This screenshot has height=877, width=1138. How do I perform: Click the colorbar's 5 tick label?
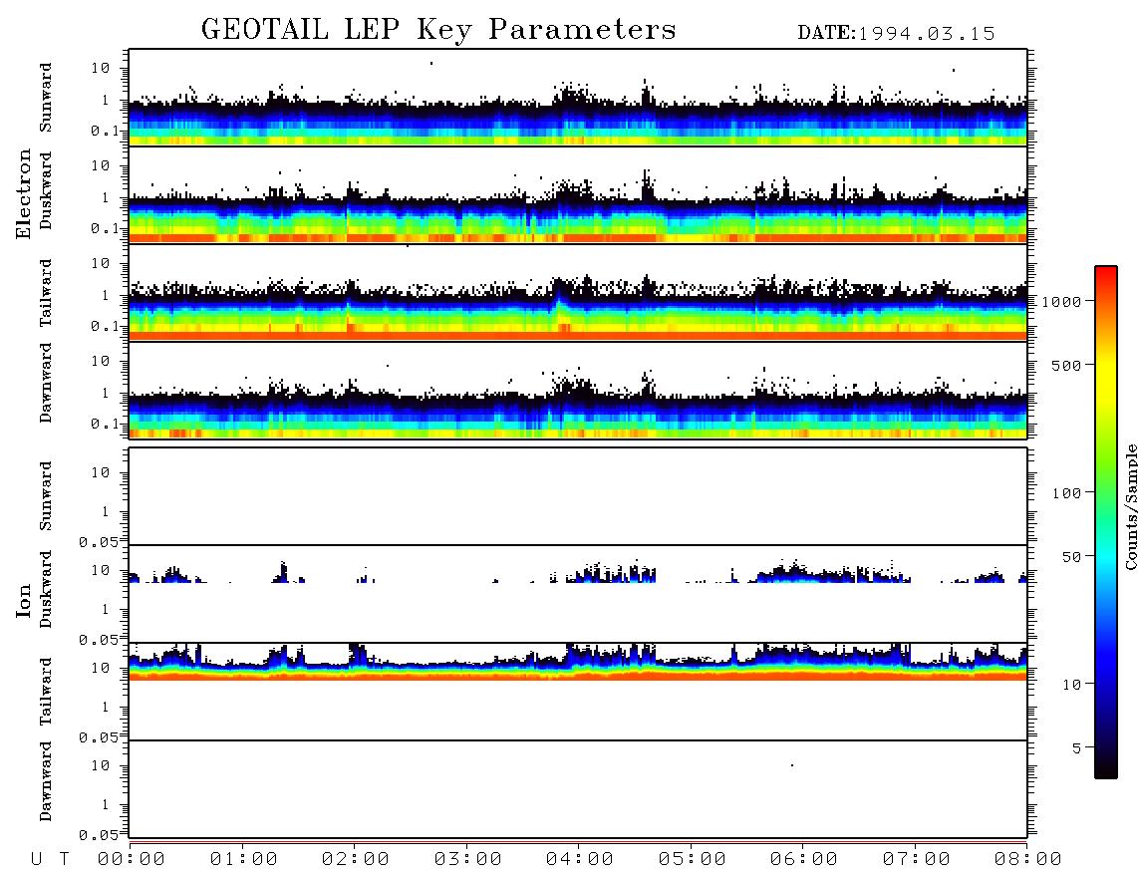1076,747
